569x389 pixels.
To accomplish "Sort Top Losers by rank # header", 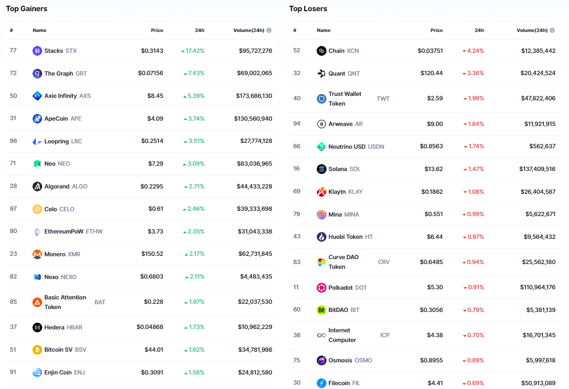I will 294,31.
